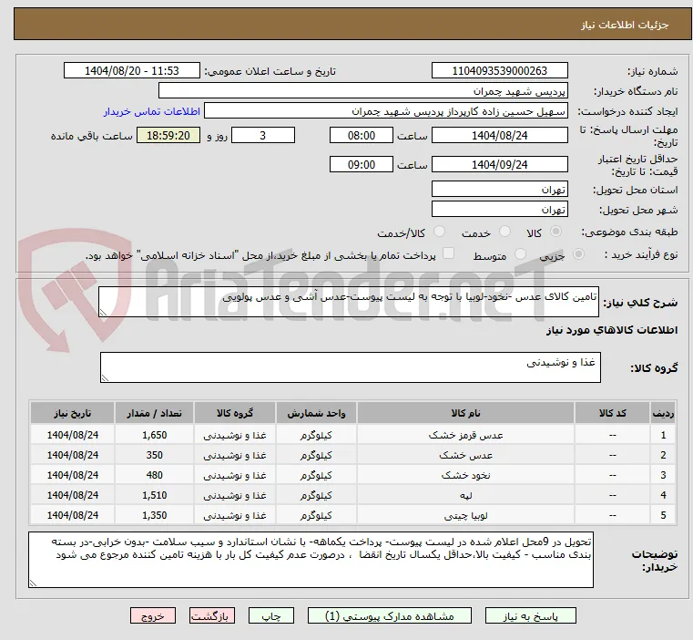Click the گروه کالا column header
This screenshot has height=640, width=693.
point(235,413)
